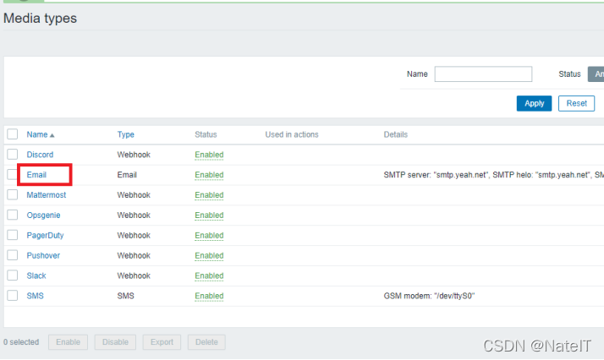Toggle Enabled status for PagerDuty
The image size is (604, 360).
(x=209, y=236)
